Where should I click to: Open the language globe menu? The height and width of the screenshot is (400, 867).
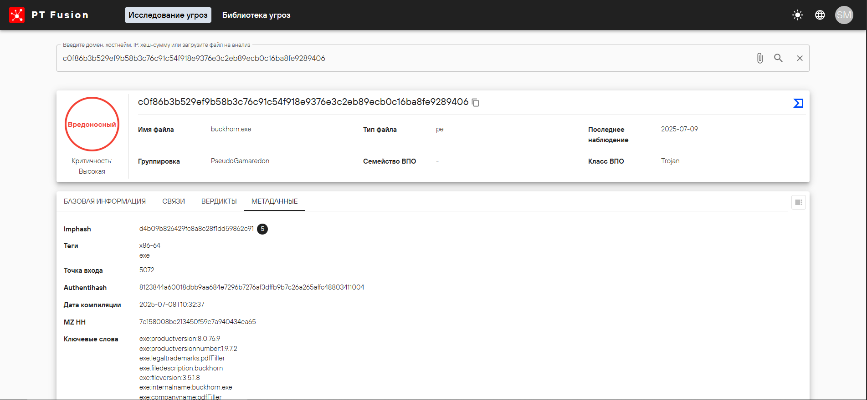[x=820, y=15]
